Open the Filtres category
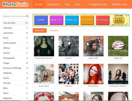The width and height of the screenshot is (132, 101). click(16, 38)
